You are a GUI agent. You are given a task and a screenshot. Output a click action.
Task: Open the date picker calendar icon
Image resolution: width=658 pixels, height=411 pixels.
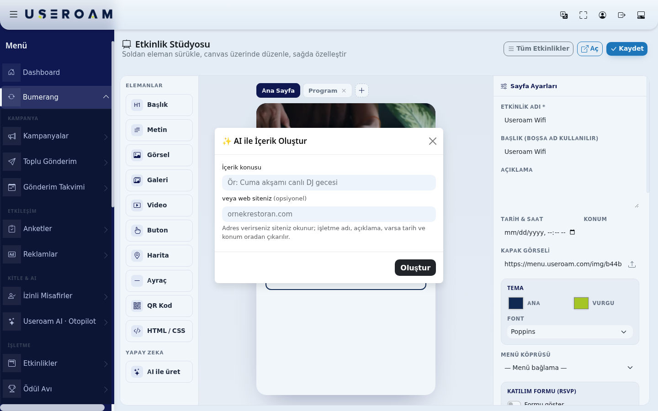point(573,232)
